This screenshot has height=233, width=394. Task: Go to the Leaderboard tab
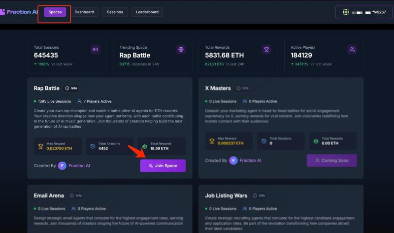tap(147, 12)
